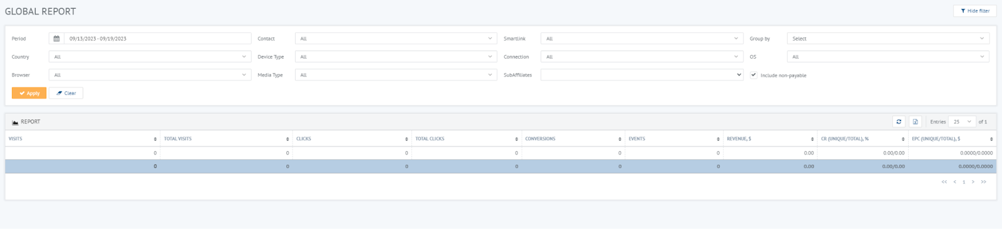Sort by Revenue column arrows
The width and height of the screenshot is (1002, 229).
[x=812, y=139]
